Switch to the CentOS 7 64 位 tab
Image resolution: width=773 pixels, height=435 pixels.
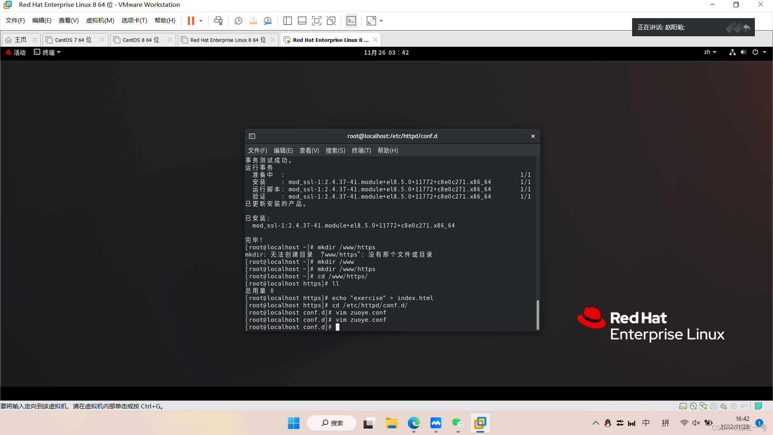pyautogui.click(x=73, y=40)
